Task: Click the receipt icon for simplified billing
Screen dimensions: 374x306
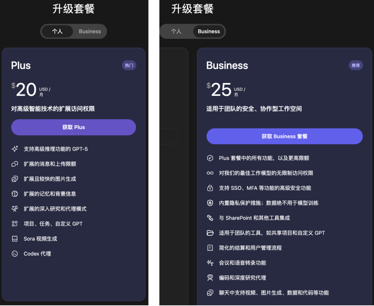Action: (210, 248)
